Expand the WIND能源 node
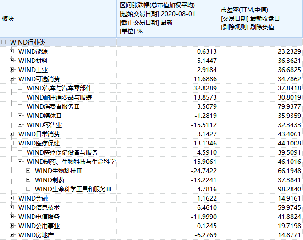Screen dimensions: 303x240 click(x=11, y=51)
